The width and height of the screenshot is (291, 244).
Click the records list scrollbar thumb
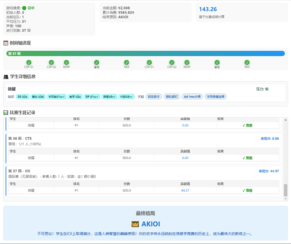pyautogui.click(x=286, y=190)
